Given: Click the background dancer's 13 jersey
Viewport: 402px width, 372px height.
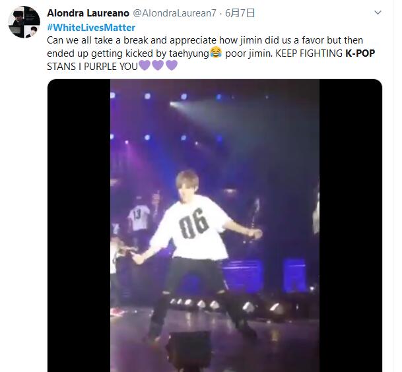Looking at the screenshot, I should (138, 215).
